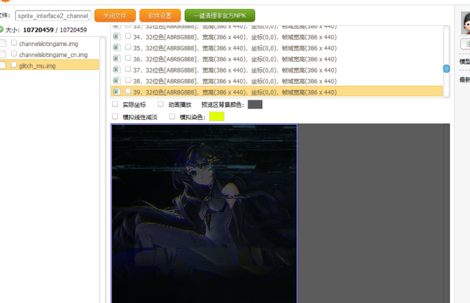
Task: Open the yellow 模拟染色 color swatch
Action: (217, 116)
